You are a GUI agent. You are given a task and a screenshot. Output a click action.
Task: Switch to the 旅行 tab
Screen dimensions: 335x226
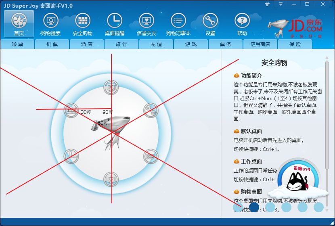click(x=121, y=44)
